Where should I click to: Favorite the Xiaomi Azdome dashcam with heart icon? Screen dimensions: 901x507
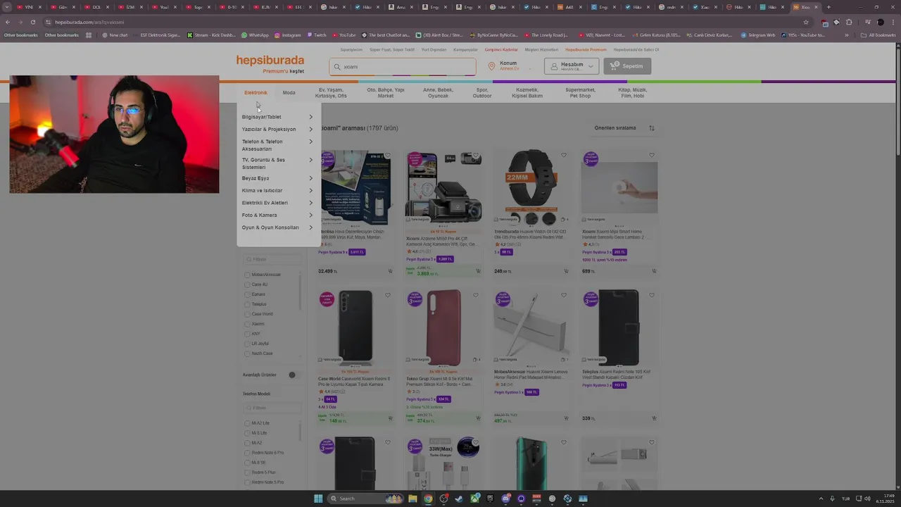click(x=476, y=156)
